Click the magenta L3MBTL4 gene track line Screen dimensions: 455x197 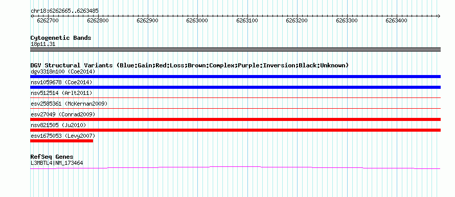(x=235, y=167)
